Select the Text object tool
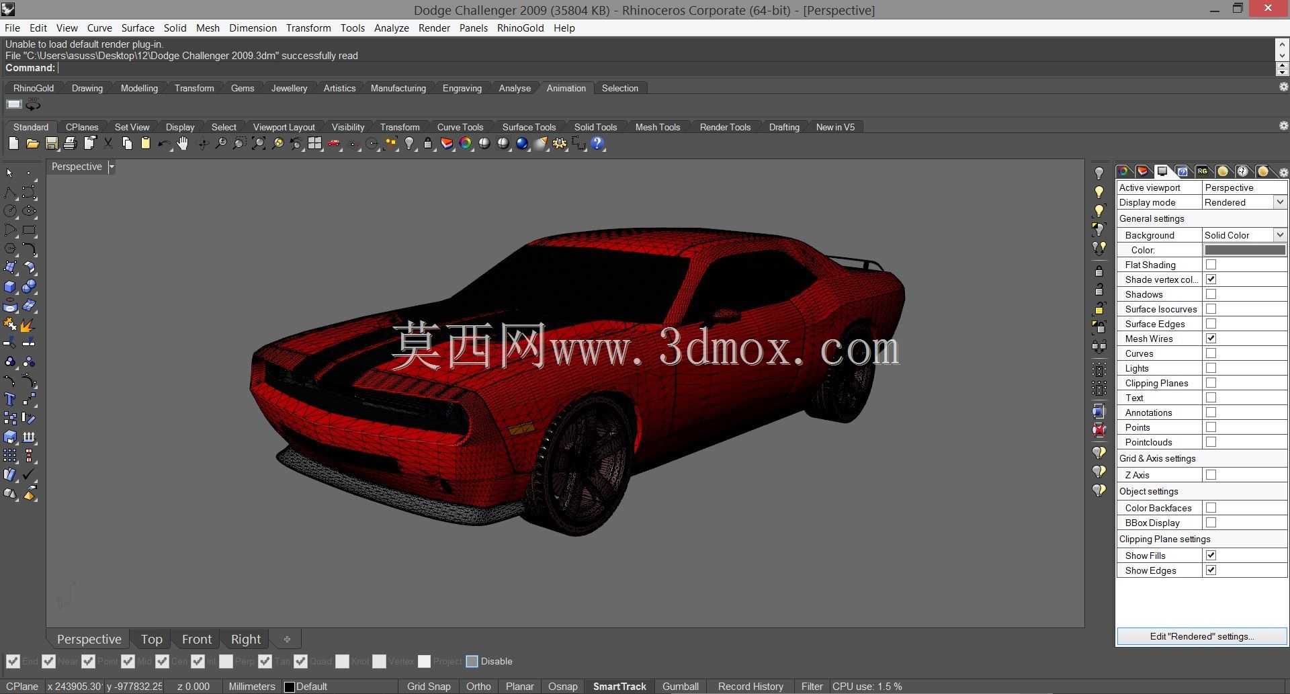 [10, 400]
